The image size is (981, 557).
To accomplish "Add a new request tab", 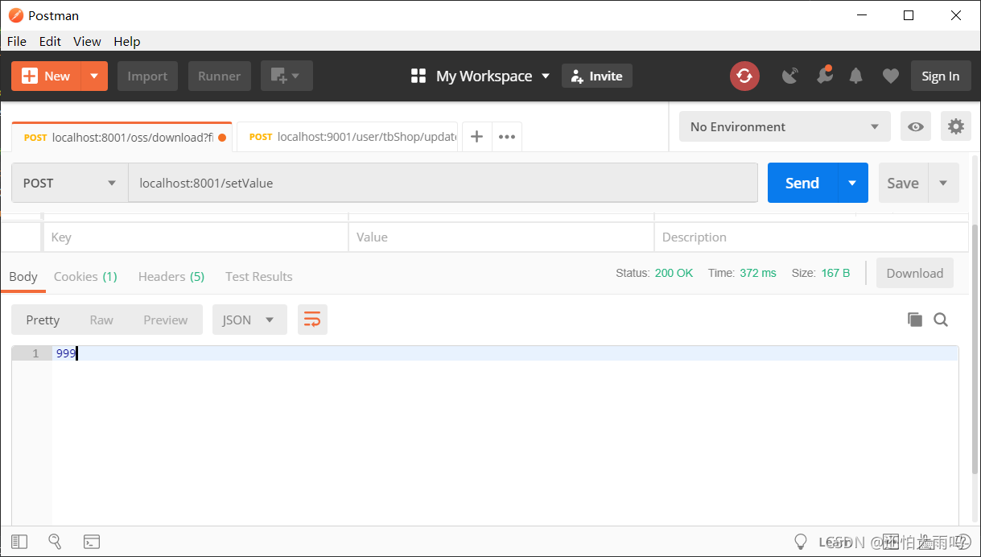I will (x=476, y=137).
